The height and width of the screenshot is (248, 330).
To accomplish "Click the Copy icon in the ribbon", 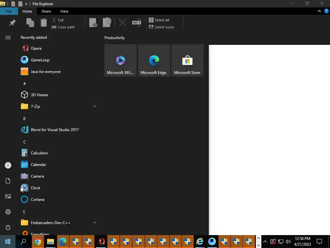I will [x=30, y=23].
